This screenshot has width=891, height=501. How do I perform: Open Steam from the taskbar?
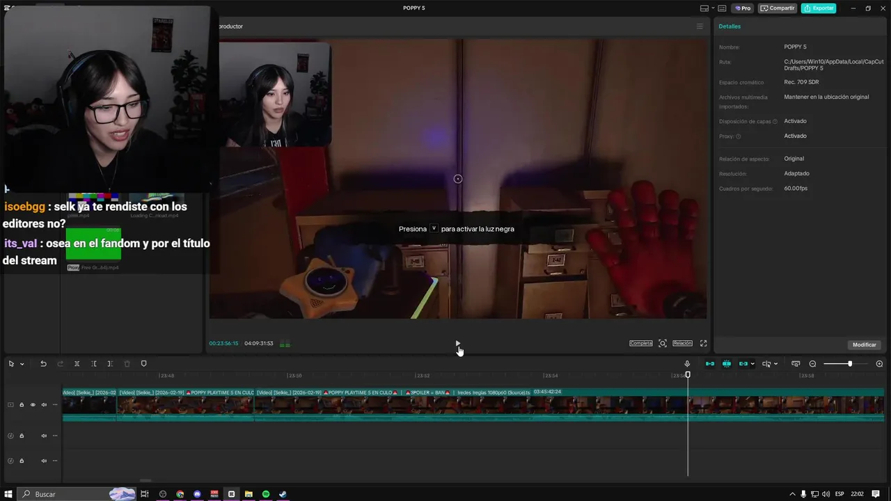pyautogui.click(x=283, y=494)
